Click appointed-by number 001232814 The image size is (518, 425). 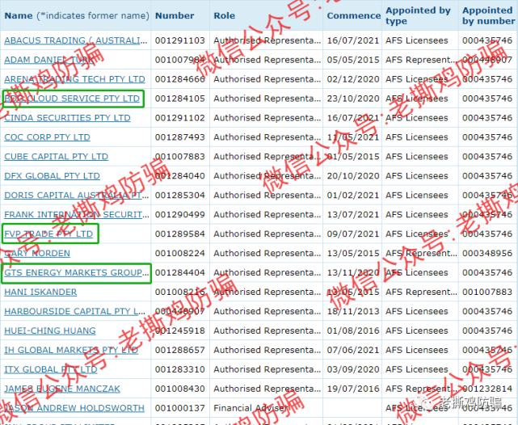(x=487, y=389)
